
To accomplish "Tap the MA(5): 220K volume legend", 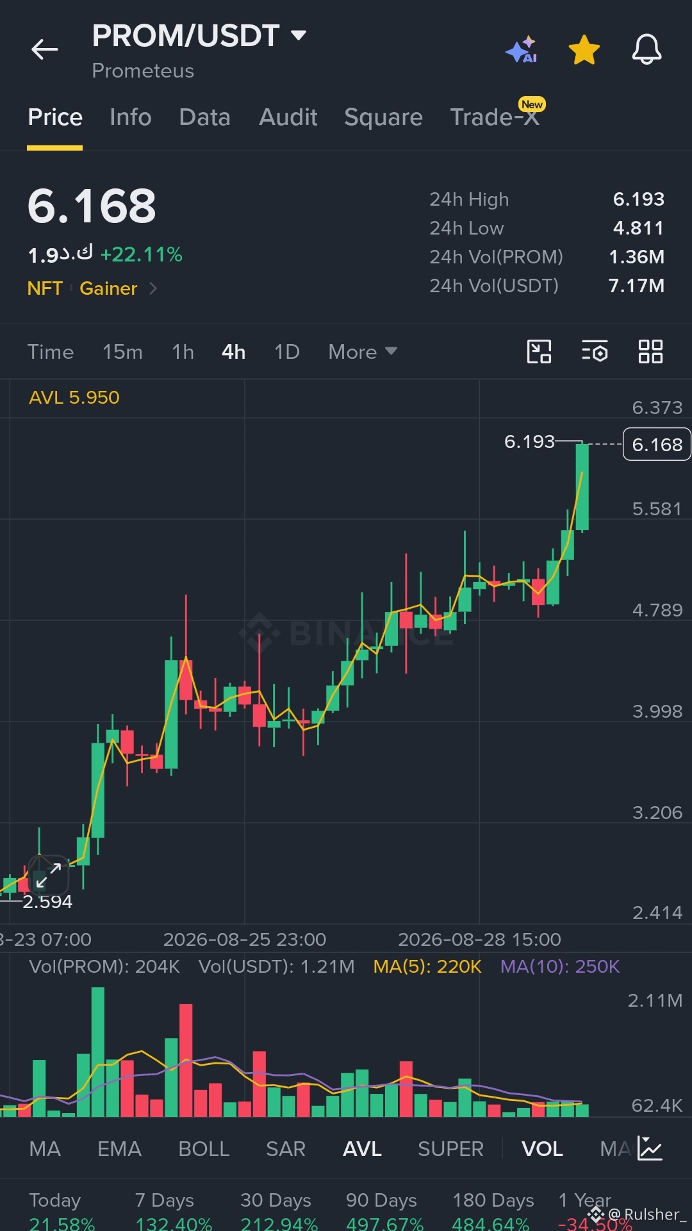I will (x=427, y=966).
